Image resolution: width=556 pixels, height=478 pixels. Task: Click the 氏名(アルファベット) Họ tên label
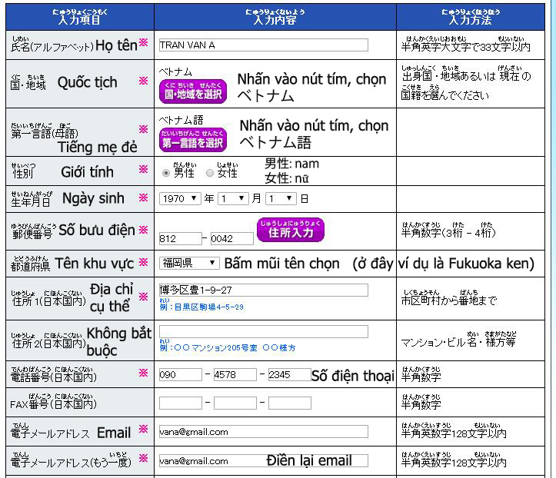[74, 45]
